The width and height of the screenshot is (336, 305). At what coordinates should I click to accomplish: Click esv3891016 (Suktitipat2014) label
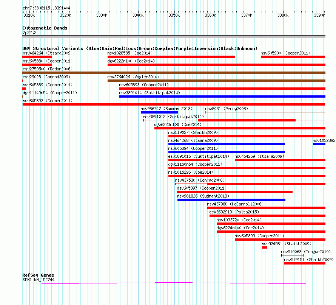(199, 156)
